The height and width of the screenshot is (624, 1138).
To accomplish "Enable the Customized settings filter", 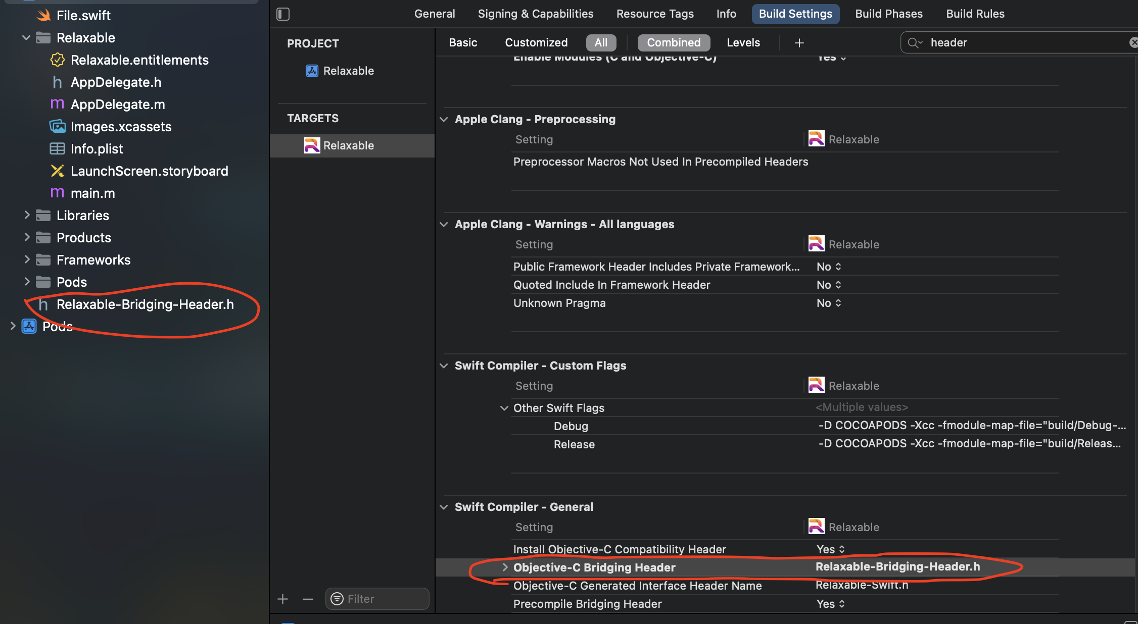I will point(536,42).
